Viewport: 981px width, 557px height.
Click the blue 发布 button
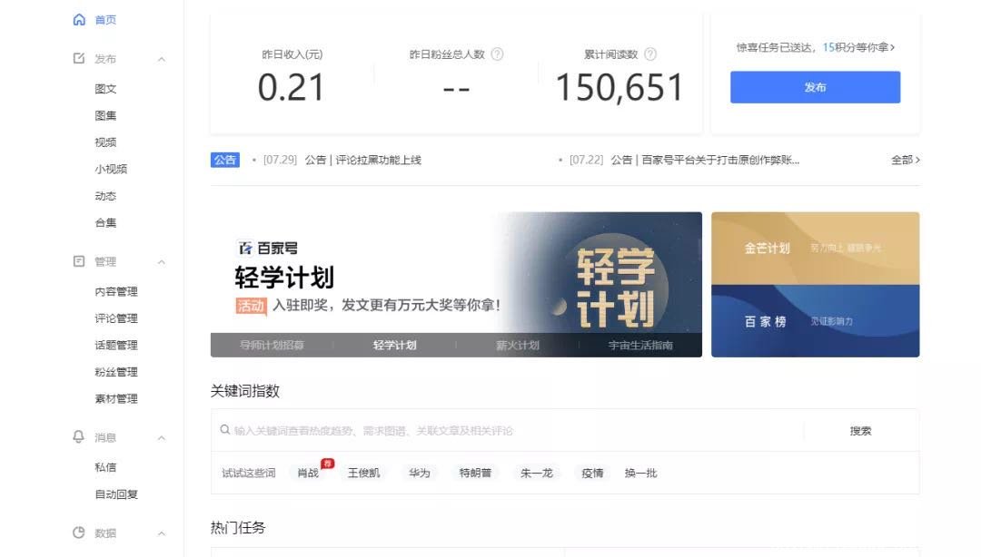click(815, 87)
